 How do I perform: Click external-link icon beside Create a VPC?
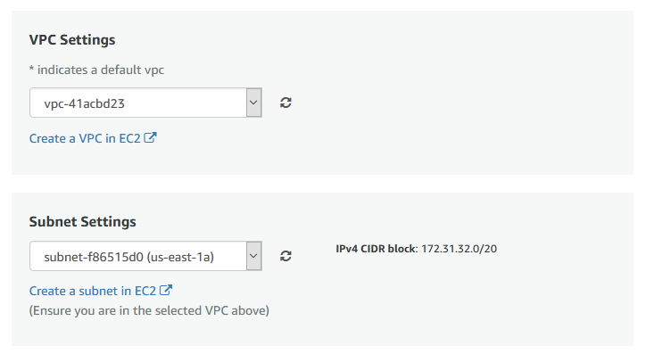click(x=151, y=137)
